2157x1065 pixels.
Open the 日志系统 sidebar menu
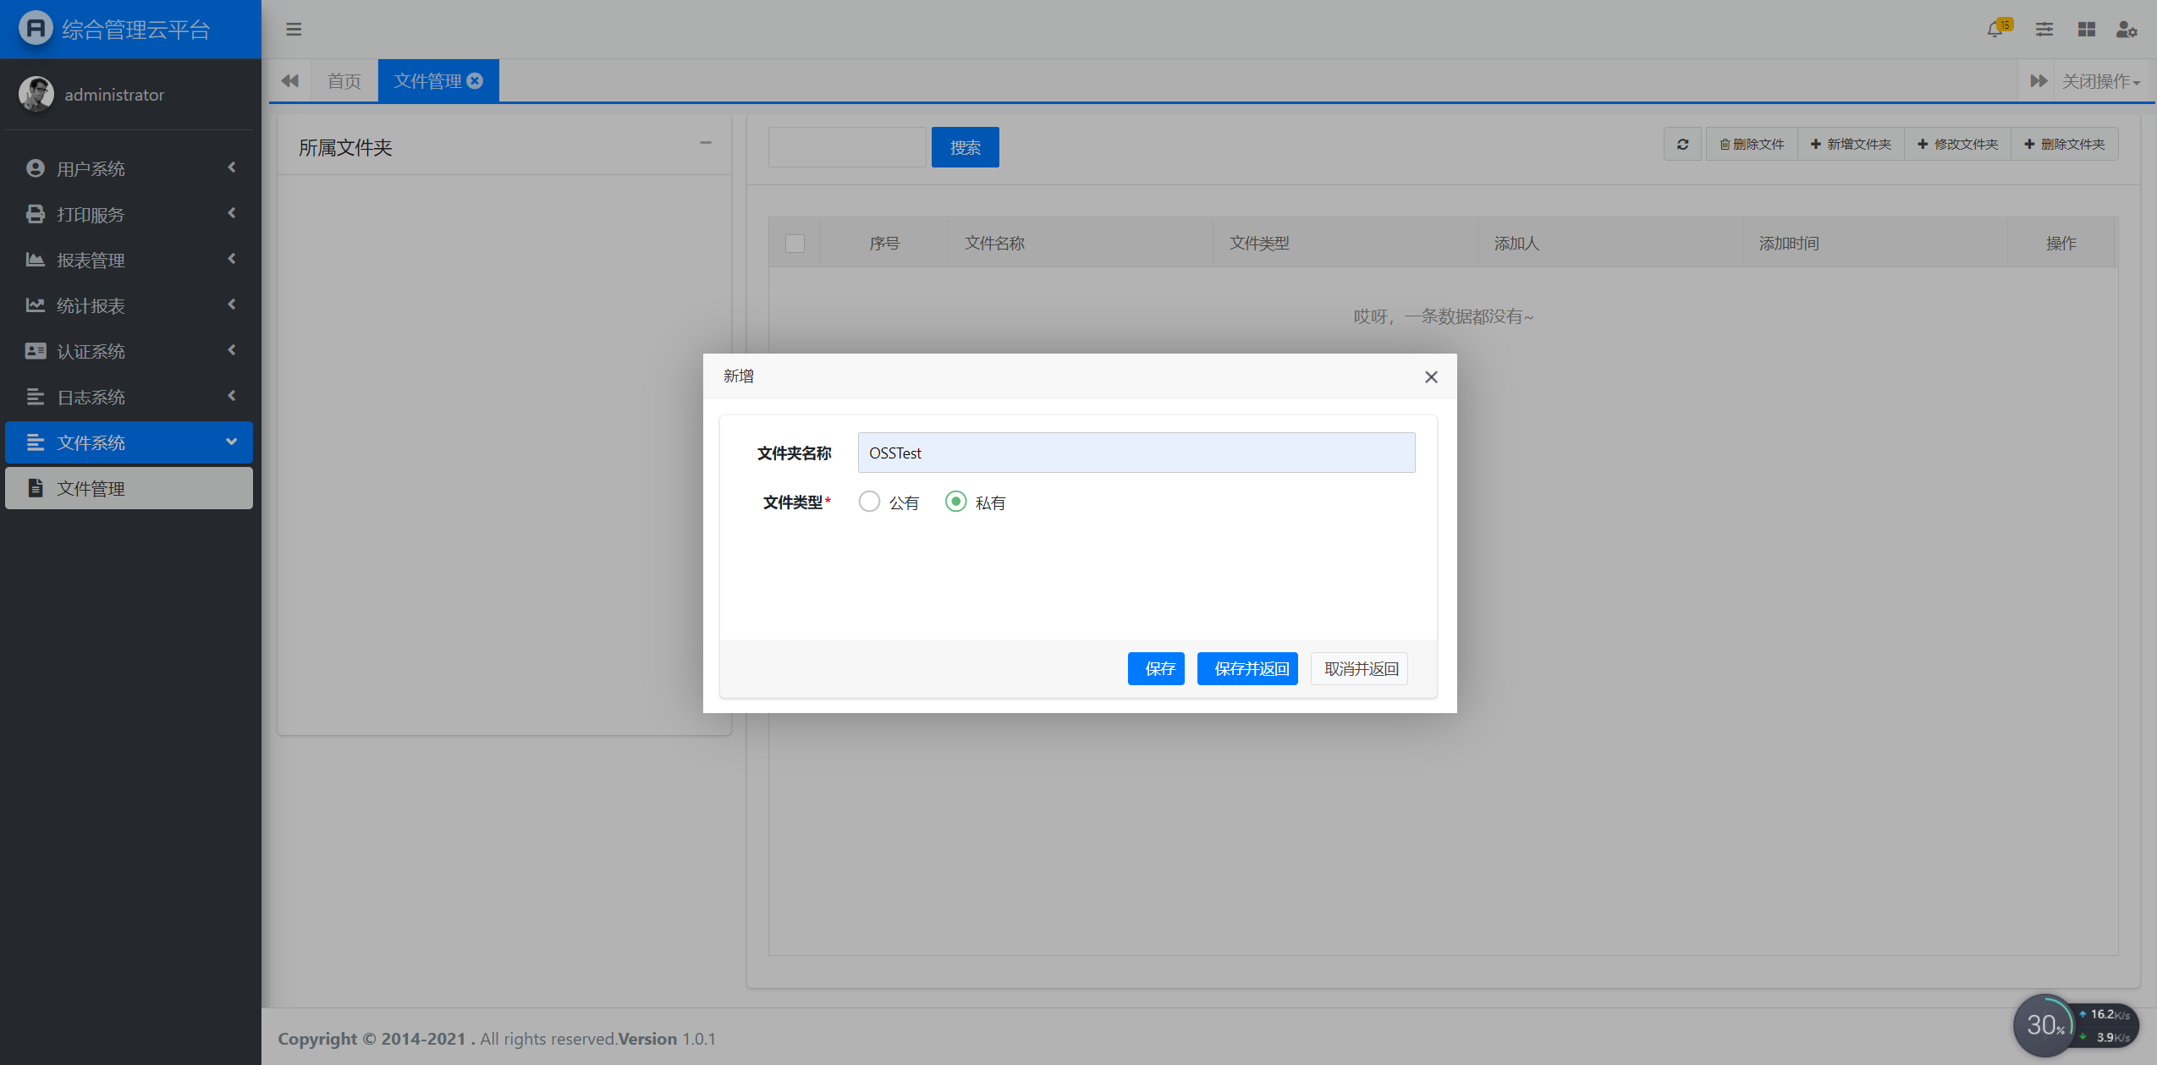[129, 397]
